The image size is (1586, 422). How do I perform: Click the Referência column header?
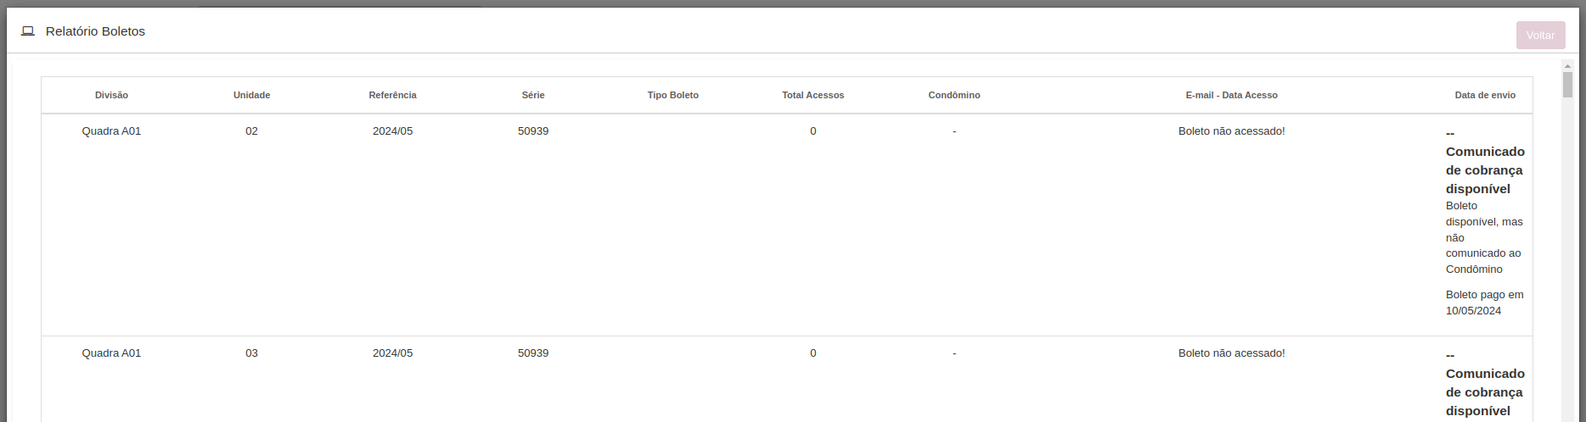[392, 95]
